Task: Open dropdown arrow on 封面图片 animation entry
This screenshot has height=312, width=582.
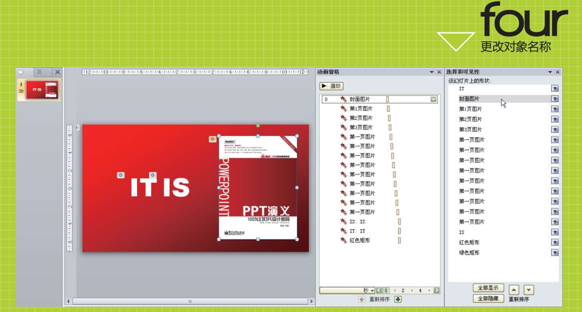Action: pyautogui.click(x=433, y=99)
